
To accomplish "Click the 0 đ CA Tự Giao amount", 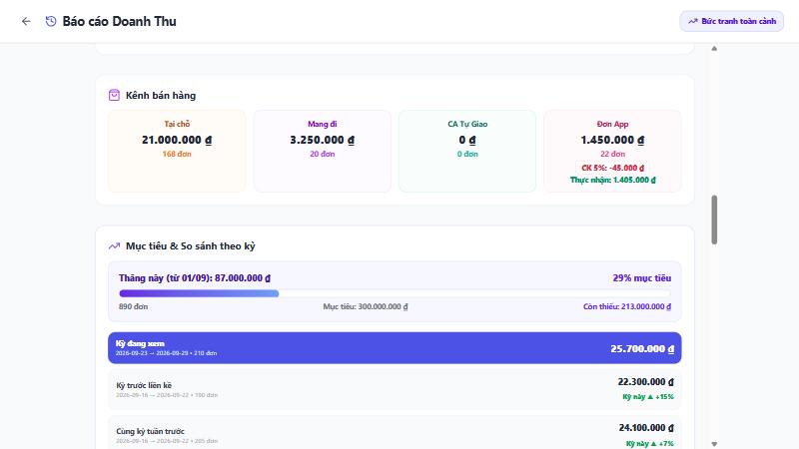I will (x=467, y=140).
